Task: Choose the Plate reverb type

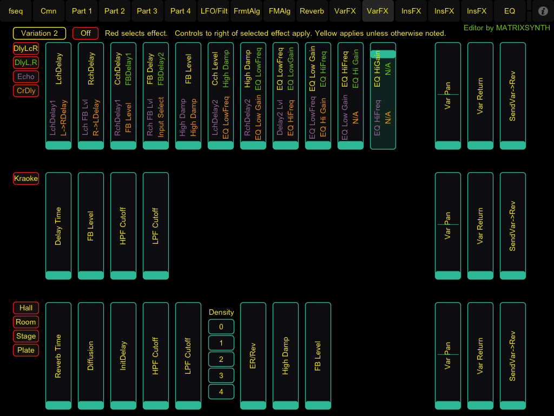Action: (x=26, y=350)
